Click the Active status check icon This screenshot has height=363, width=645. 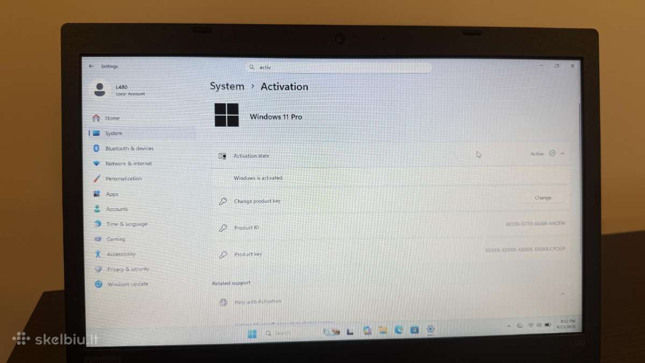pos(551,154)
